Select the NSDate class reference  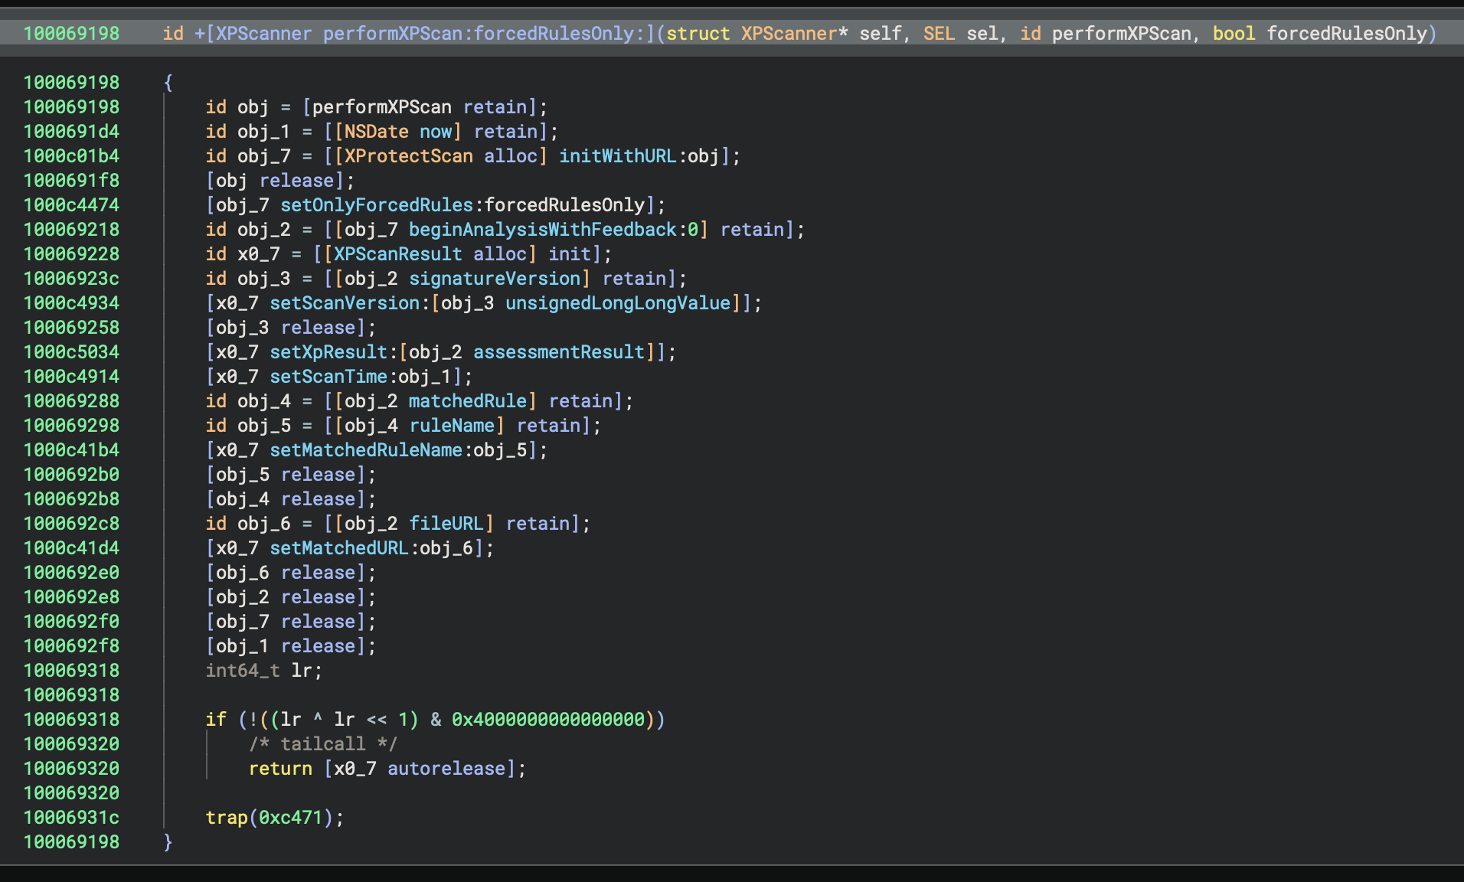(376, 132)
